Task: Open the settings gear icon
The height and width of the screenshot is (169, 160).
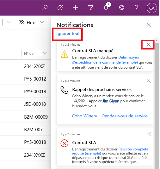Action: click(x=121, y=8)
